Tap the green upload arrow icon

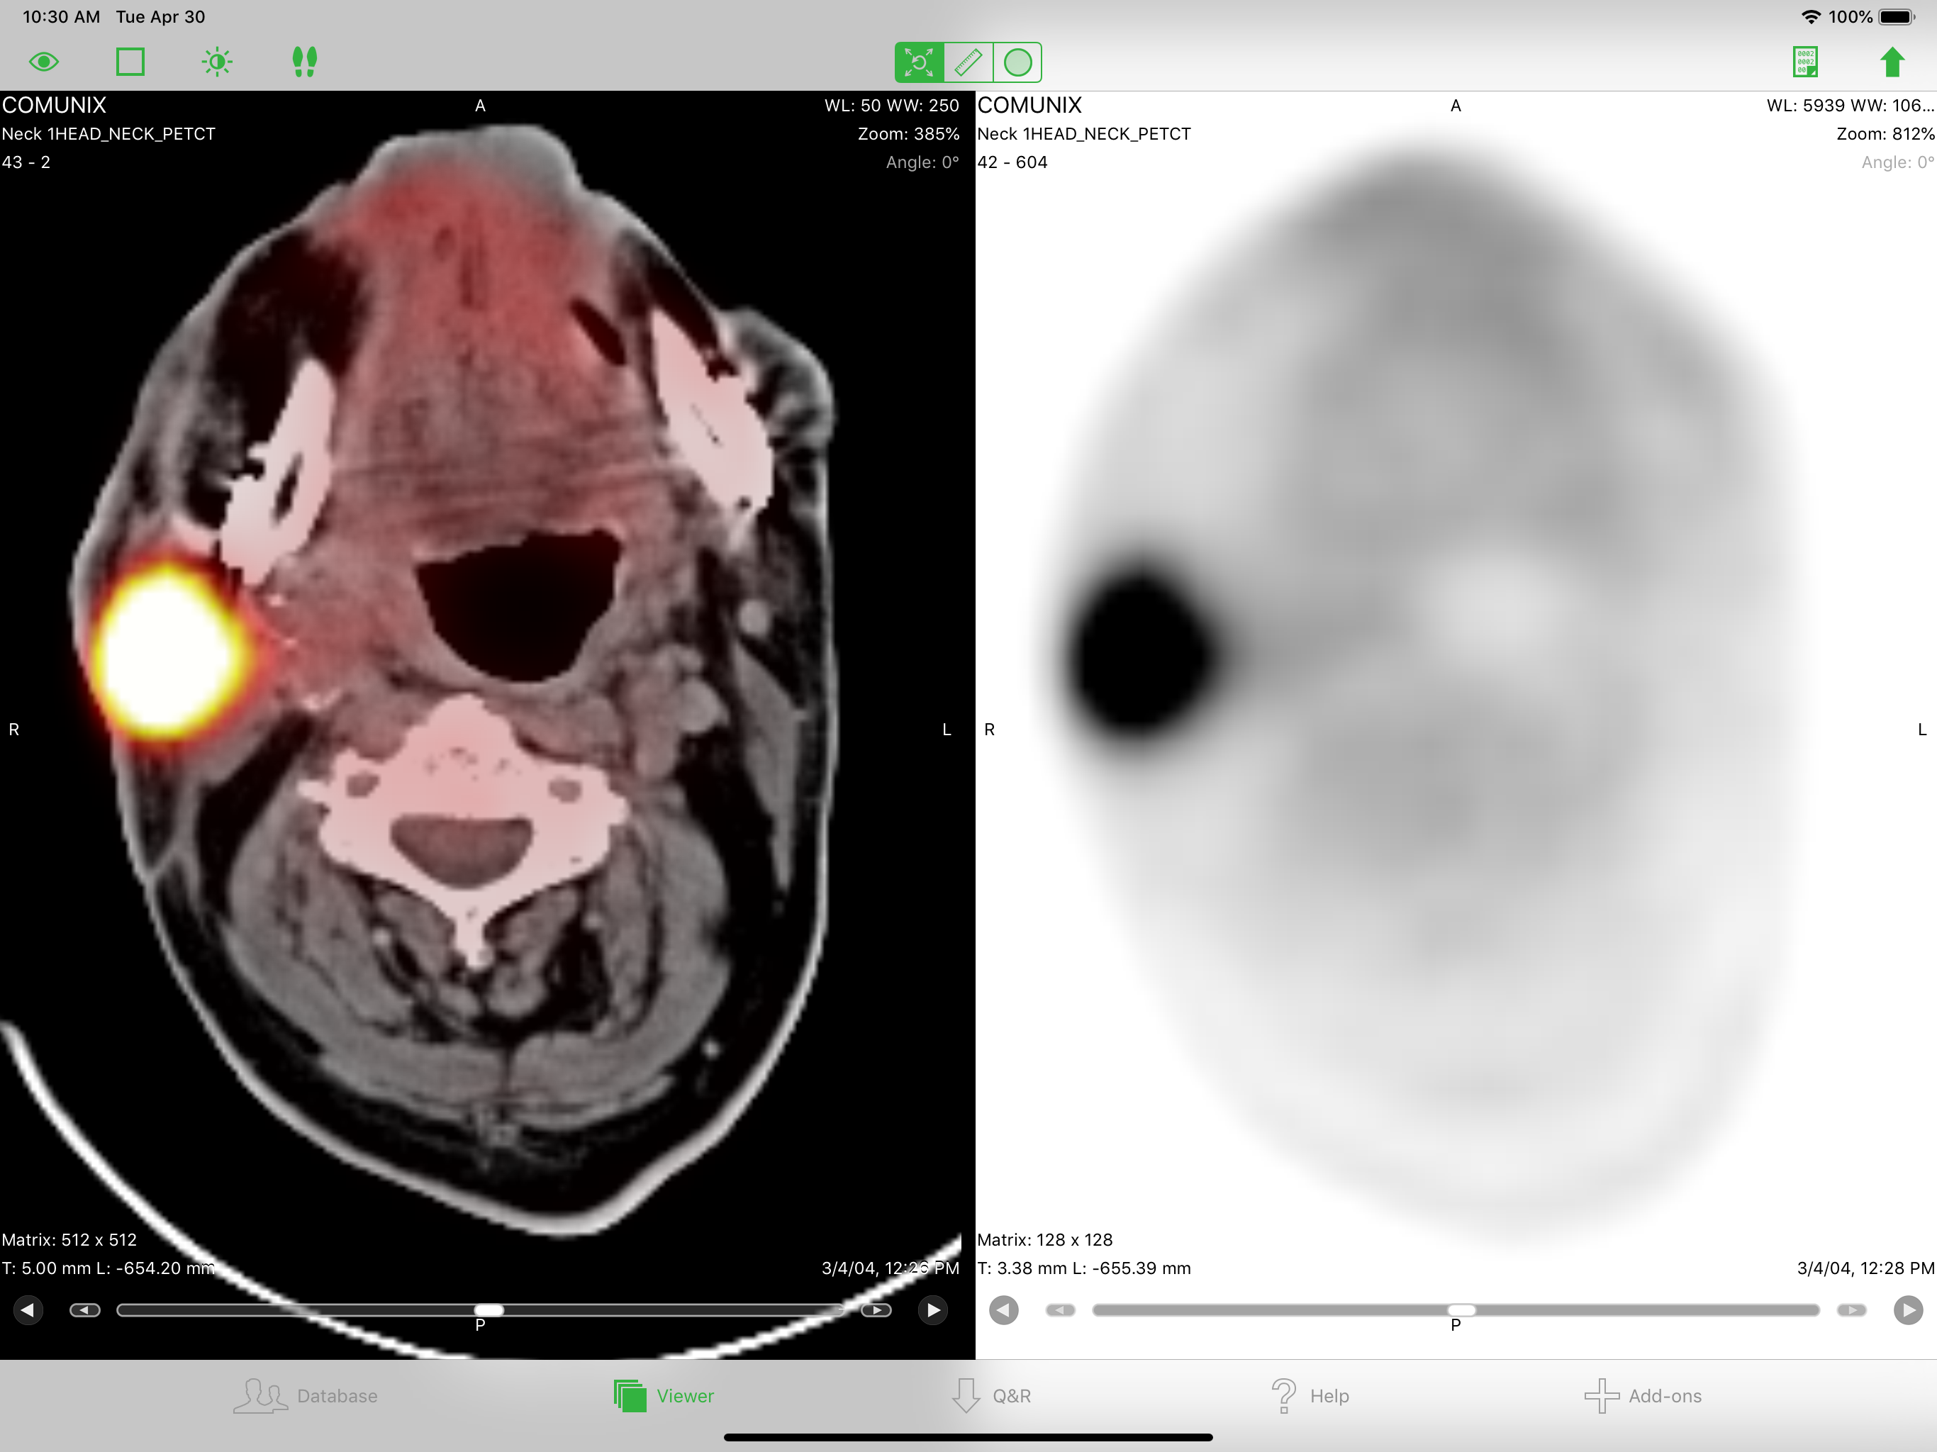point(1892,62)
